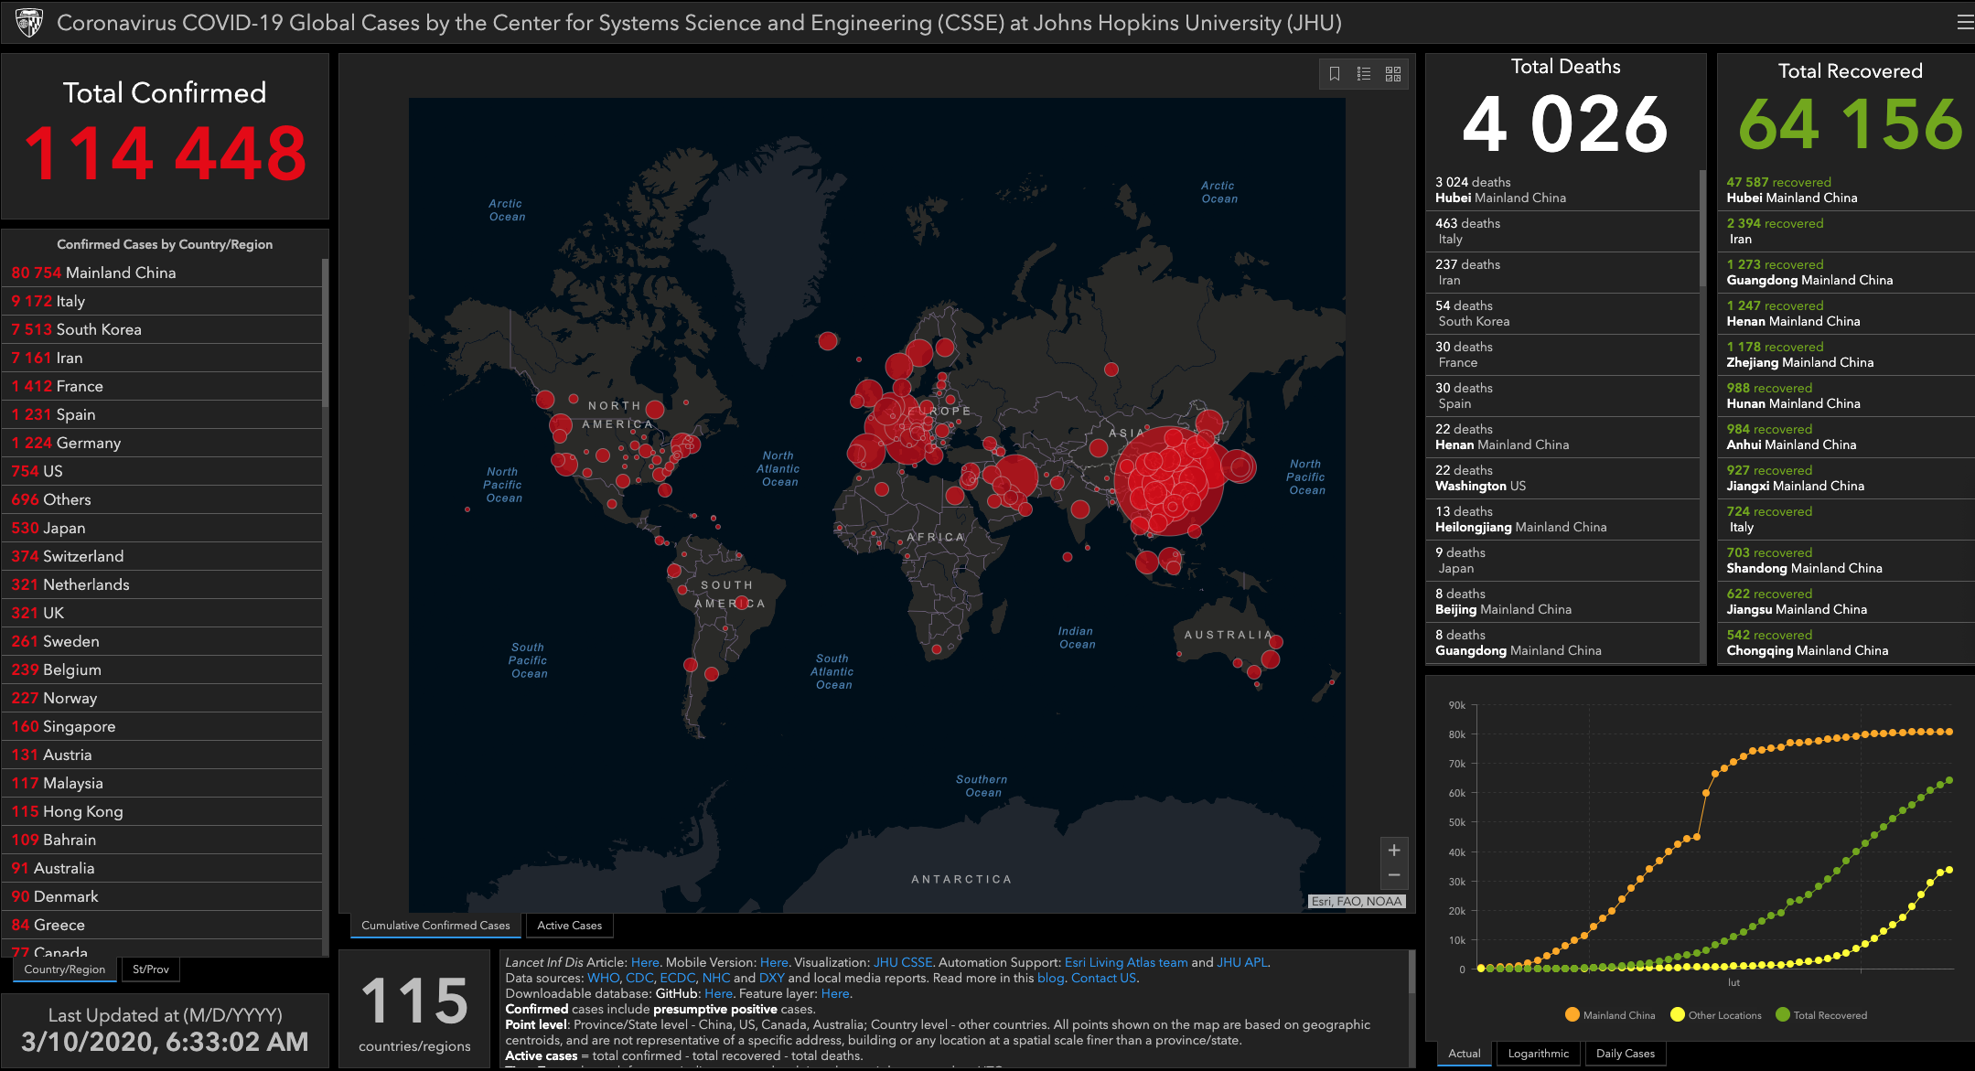This screenshot has height=1071, width=1975.
Task: Open the hamburger menu in header
Action: pos(1964,22)
